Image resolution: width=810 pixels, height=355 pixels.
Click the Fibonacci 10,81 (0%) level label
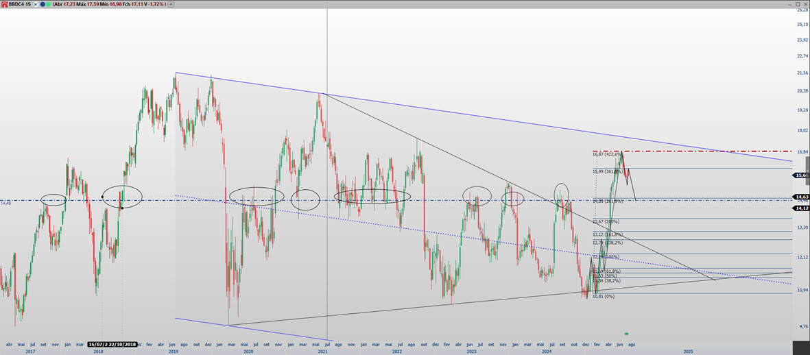(x=603, y=296)
